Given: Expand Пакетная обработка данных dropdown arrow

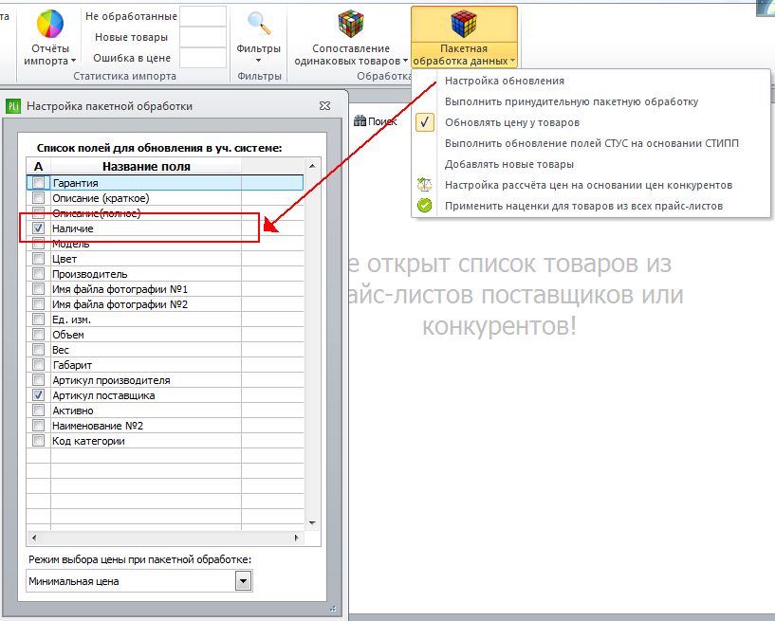Looking at the screenshot, I should coord(512,61).
